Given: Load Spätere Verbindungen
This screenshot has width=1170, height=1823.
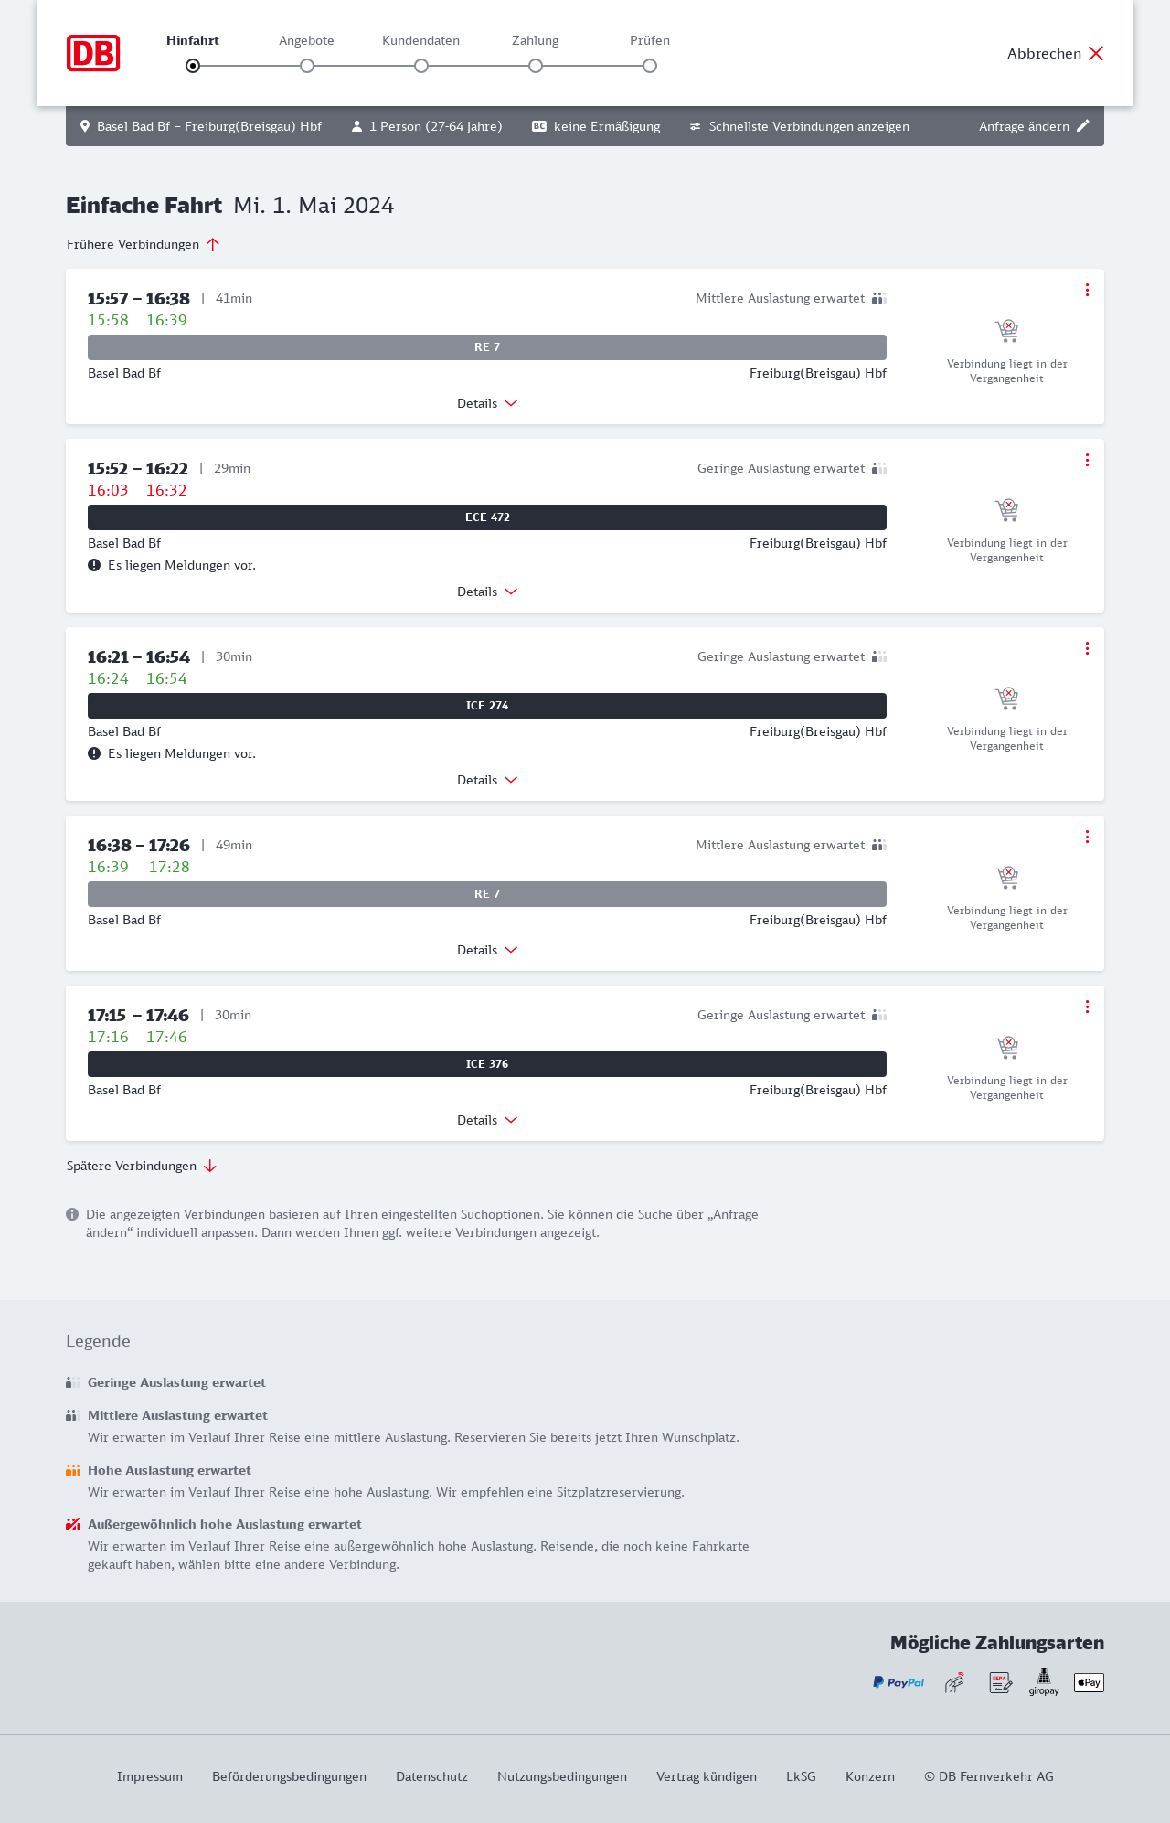Looking at the screenshot, I should pos(142,1166).
